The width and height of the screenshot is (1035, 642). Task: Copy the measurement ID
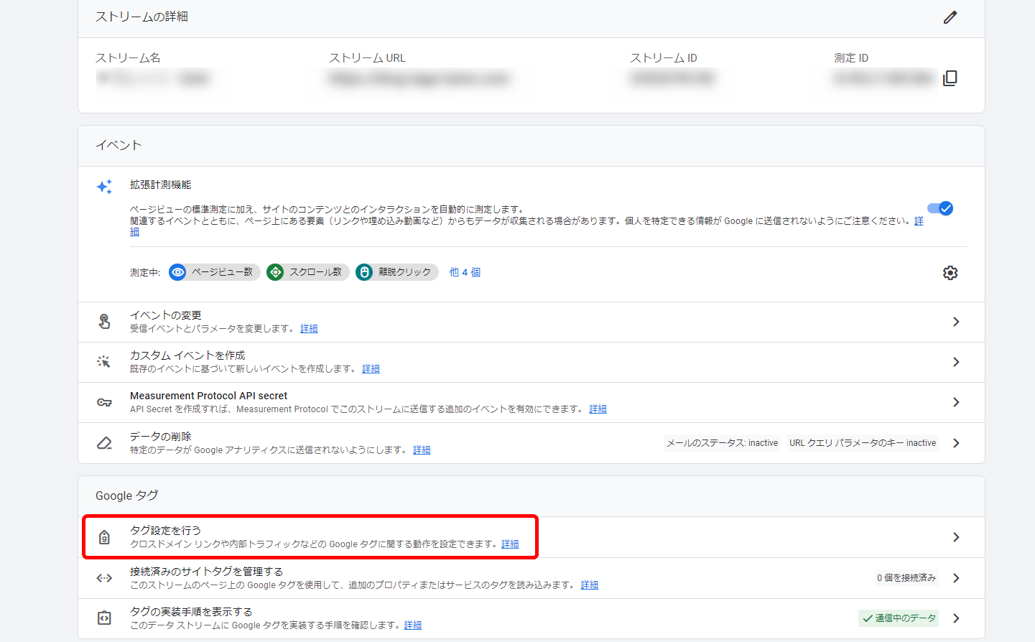(x=950, y=78)
